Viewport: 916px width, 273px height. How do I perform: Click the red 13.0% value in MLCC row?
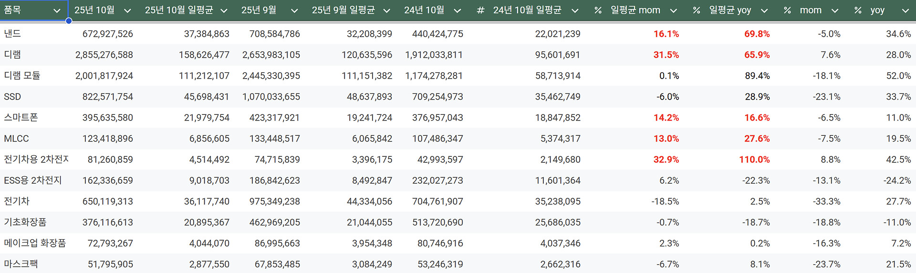click(666, 139)
